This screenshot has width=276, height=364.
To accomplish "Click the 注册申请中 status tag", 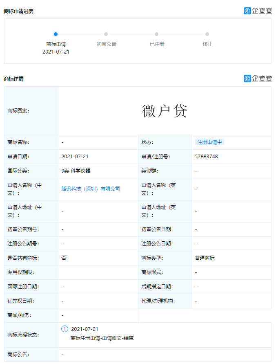I will (x=209, y=142).
